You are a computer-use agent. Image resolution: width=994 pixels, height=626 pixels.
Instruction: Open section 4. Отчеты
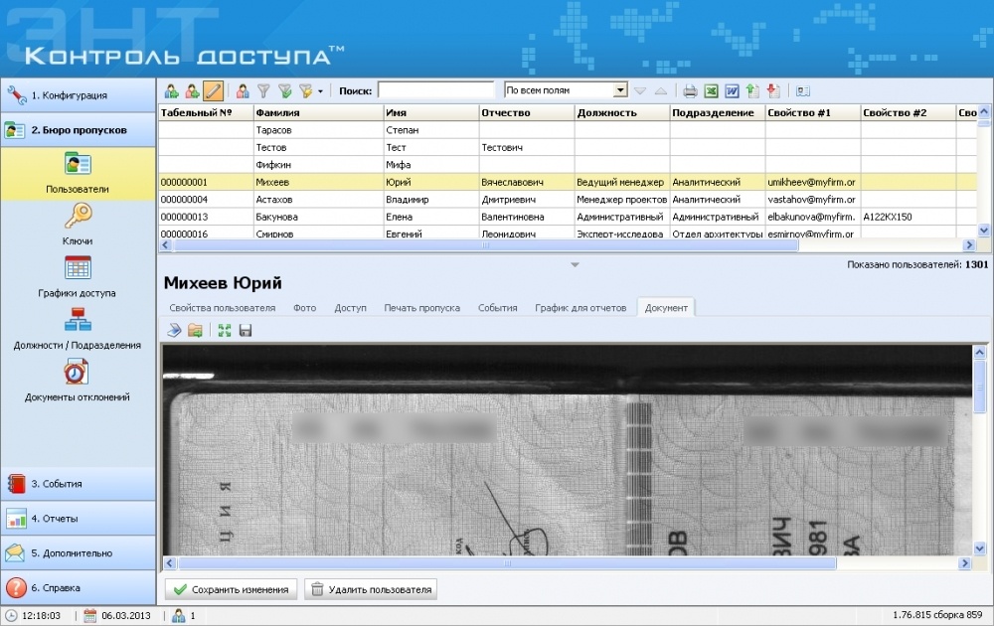point(78,519)
